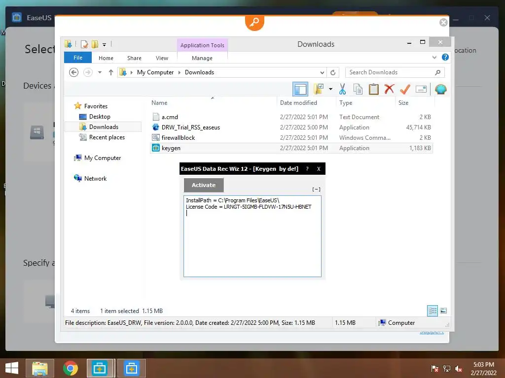Click in the License Code text area
505x378 pixels.
tap(252, 236)
